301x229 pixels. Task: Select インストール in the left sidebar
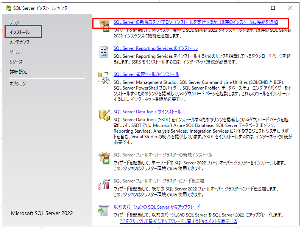[19, 32]
